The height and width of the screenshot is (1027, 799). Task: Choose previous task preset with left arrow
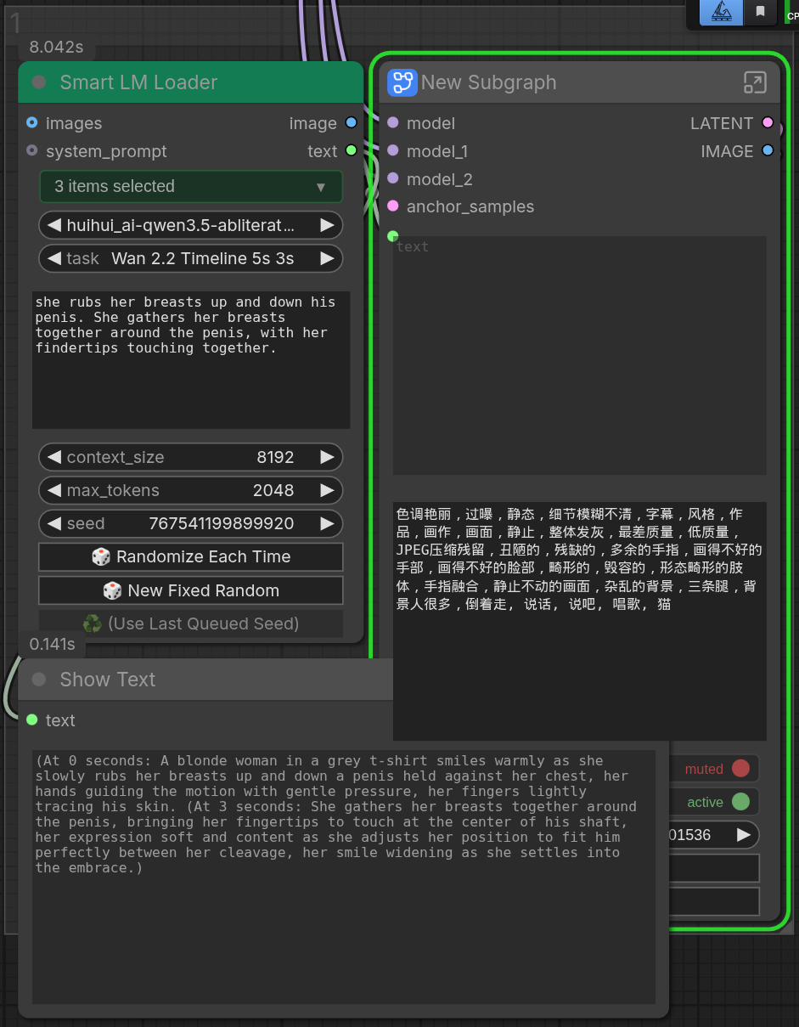54,258
